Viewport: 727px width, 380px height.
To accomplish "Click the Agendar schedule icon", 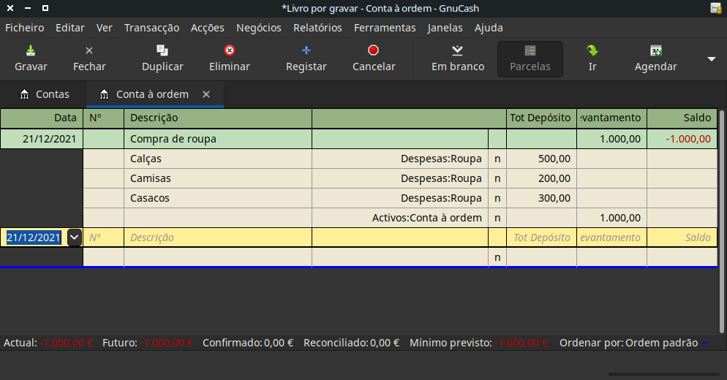I will point(655,50).
